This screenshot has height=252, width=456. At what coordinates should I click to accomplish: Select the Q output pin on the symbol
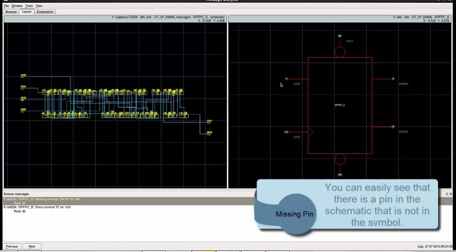[393, 79]
